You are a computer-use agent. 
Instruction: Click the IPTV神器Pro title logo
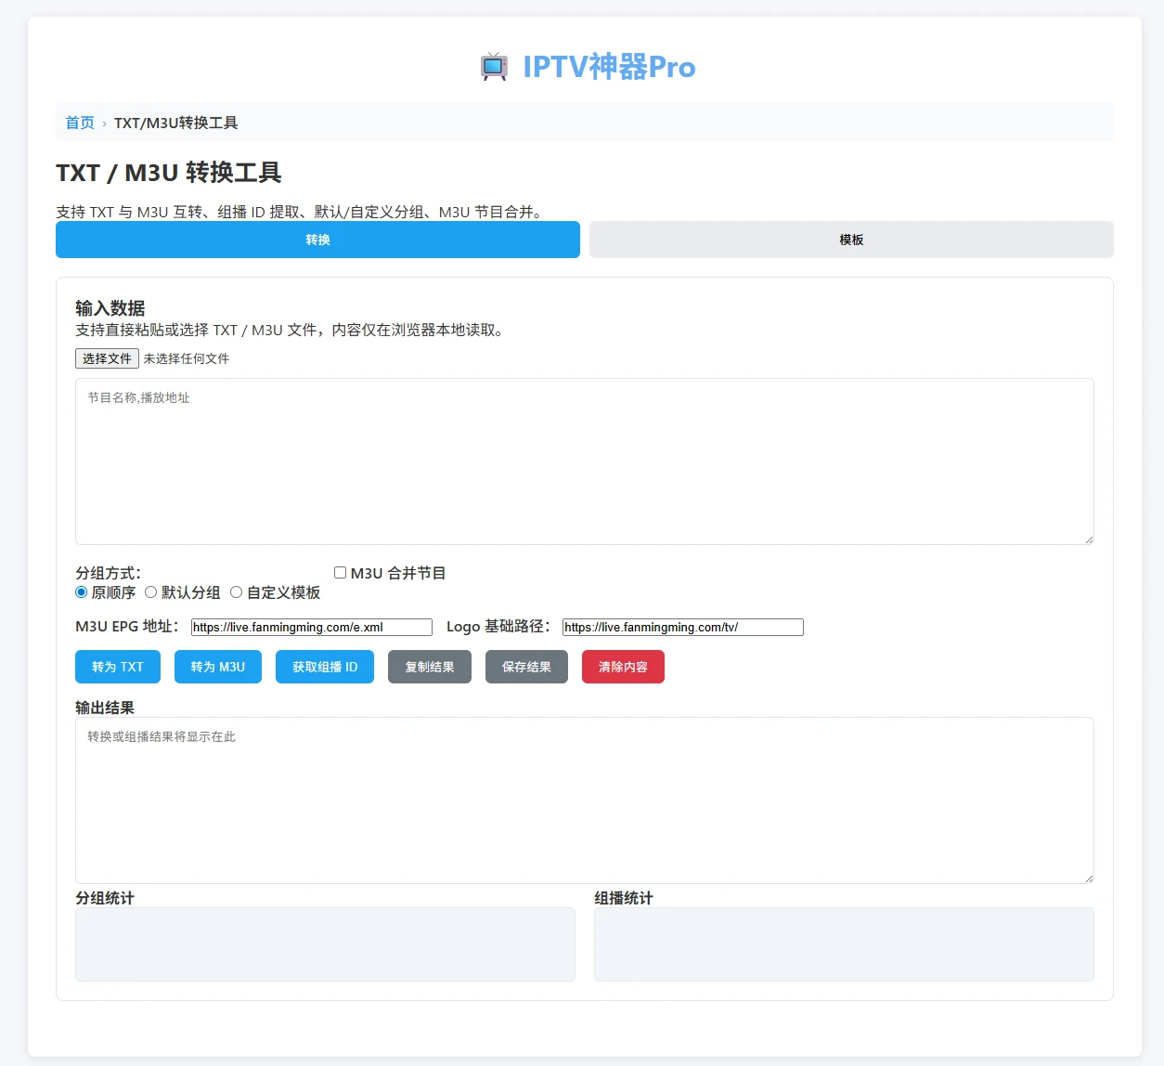point(608,66)
